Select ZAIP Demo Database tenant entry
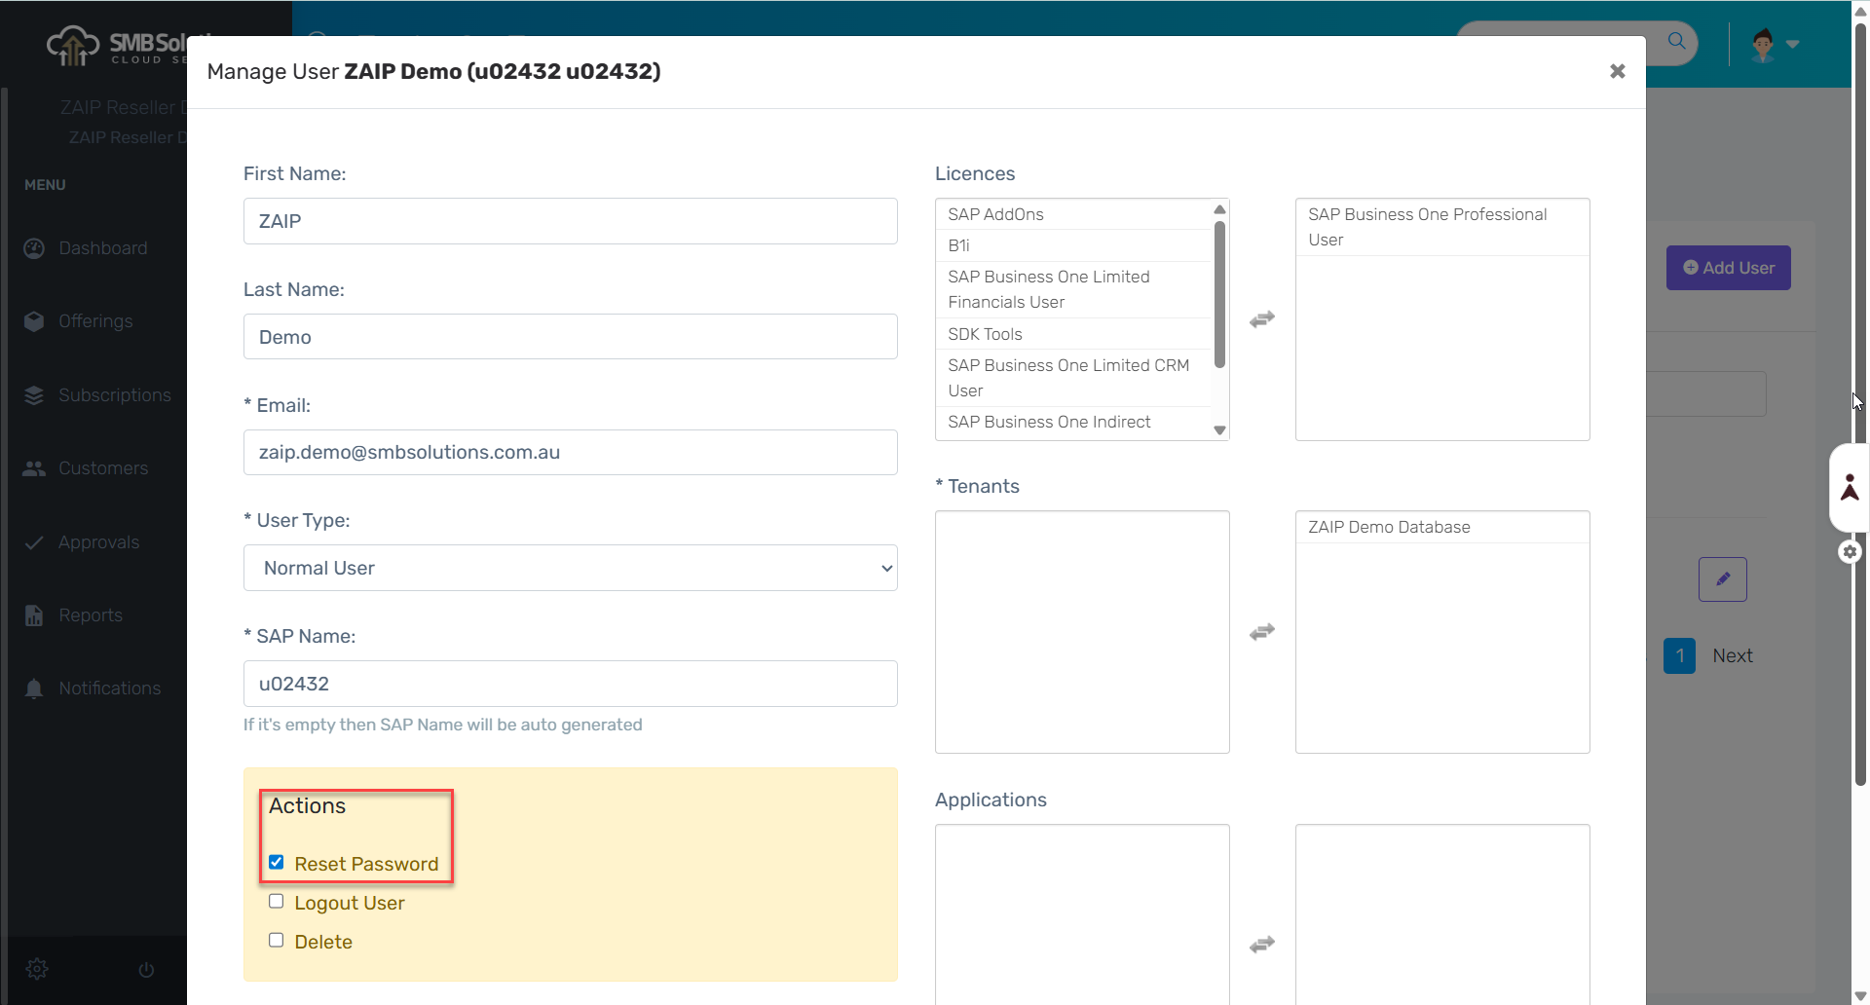Screen dimensions: 1870x1005 [1389, 527]
